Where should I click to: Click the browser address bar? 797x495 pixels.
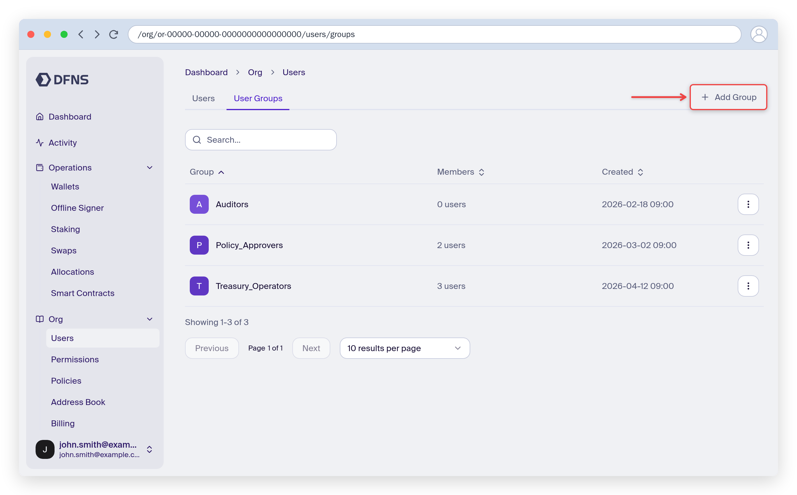[x=434, y=34]
